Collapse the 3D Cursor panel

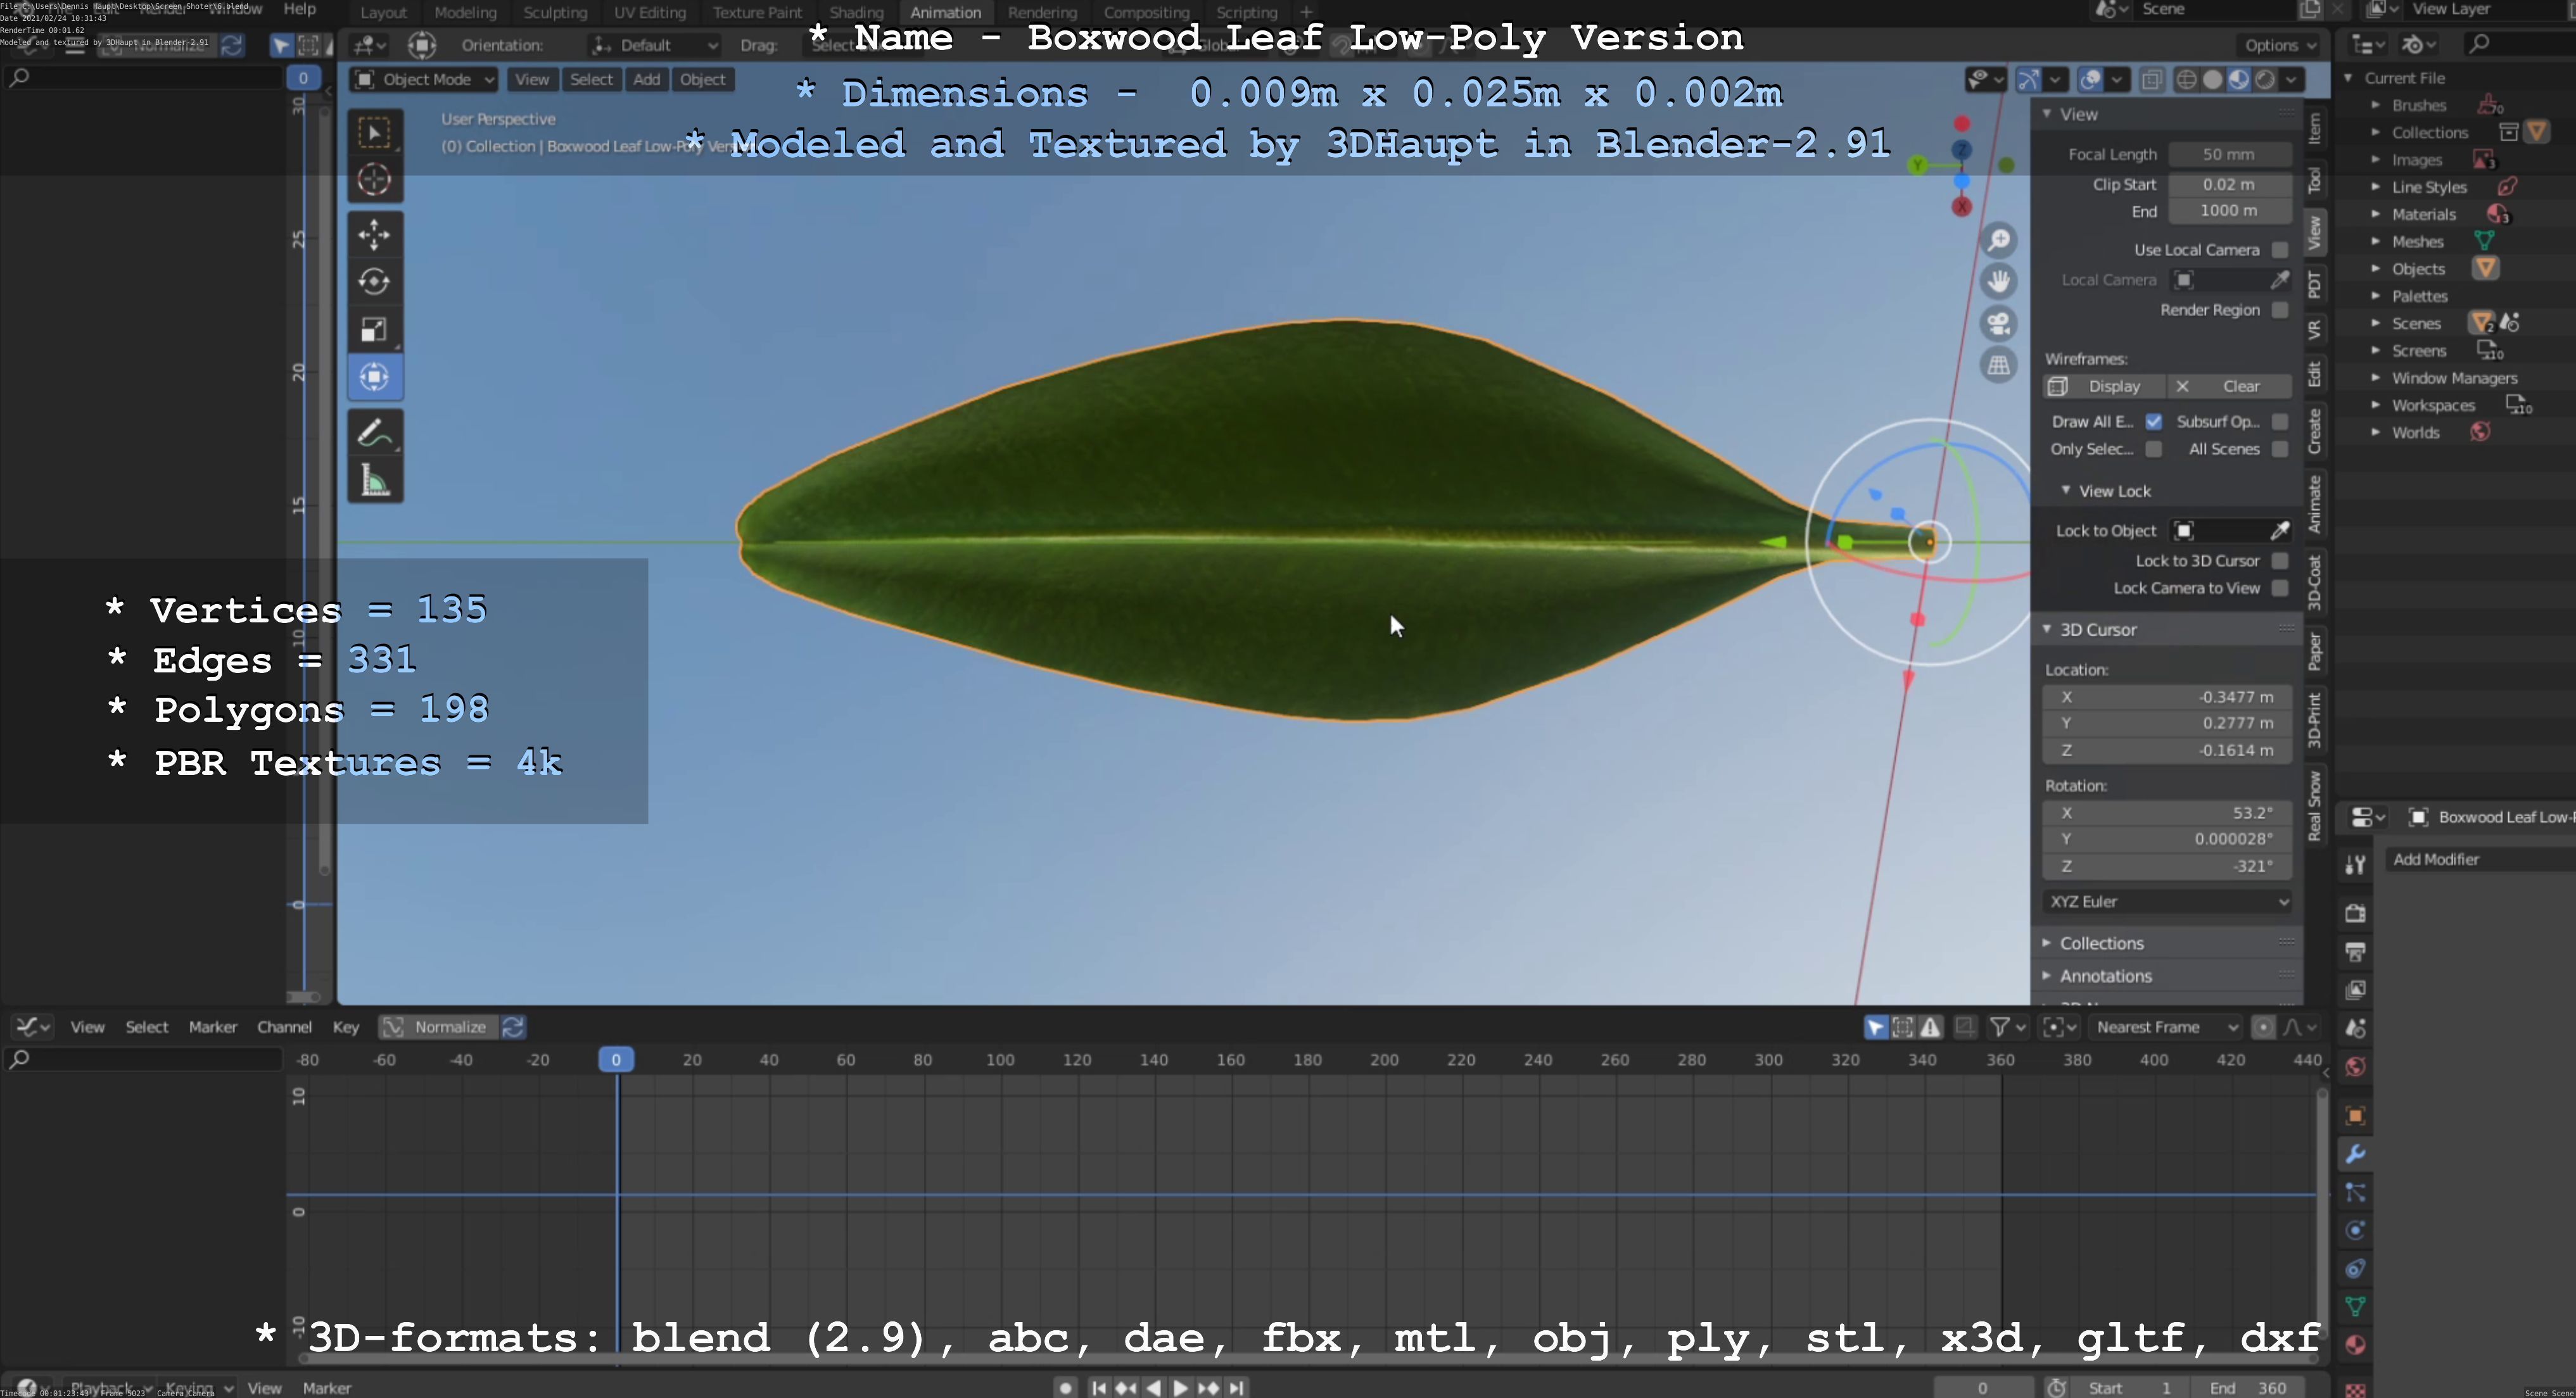[2097, 629]
